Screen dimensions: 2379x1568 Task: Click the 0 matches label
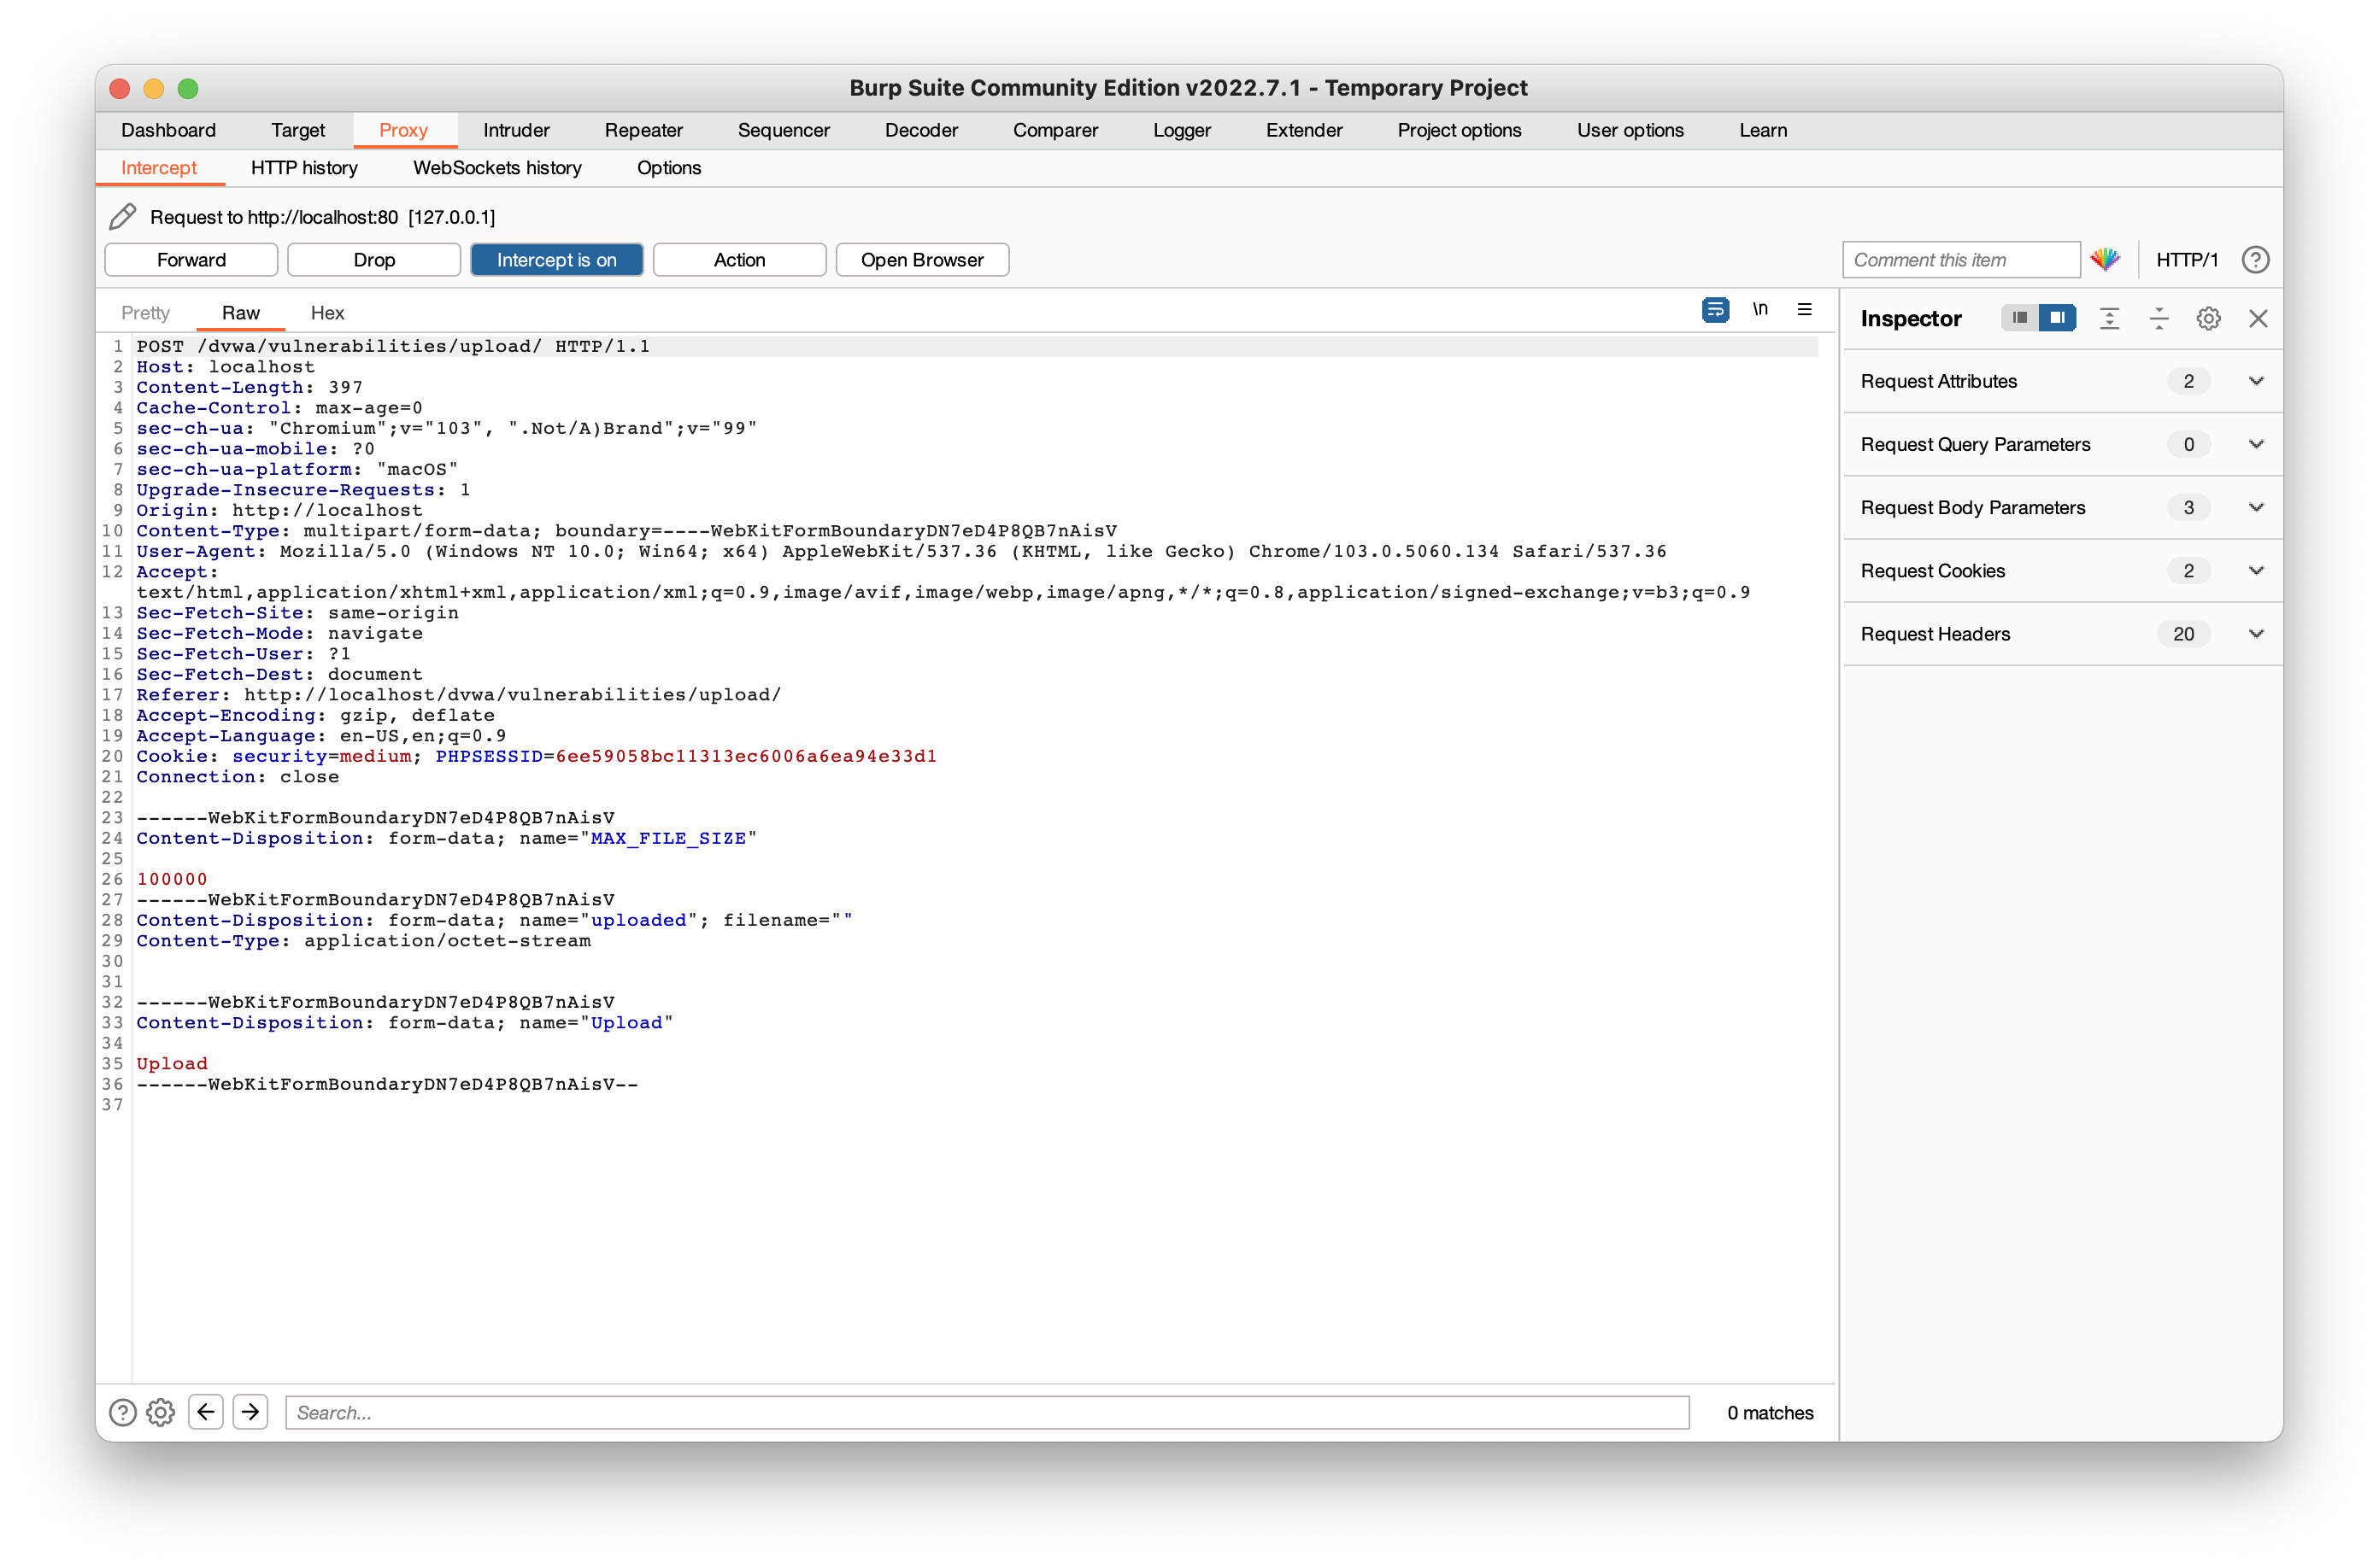pyautogui.click(x=1770, y=1412)
